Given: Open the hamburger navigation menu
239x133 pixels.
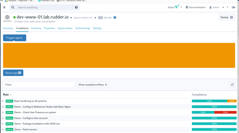Looking at the screenshot, I should coord(4,7).
